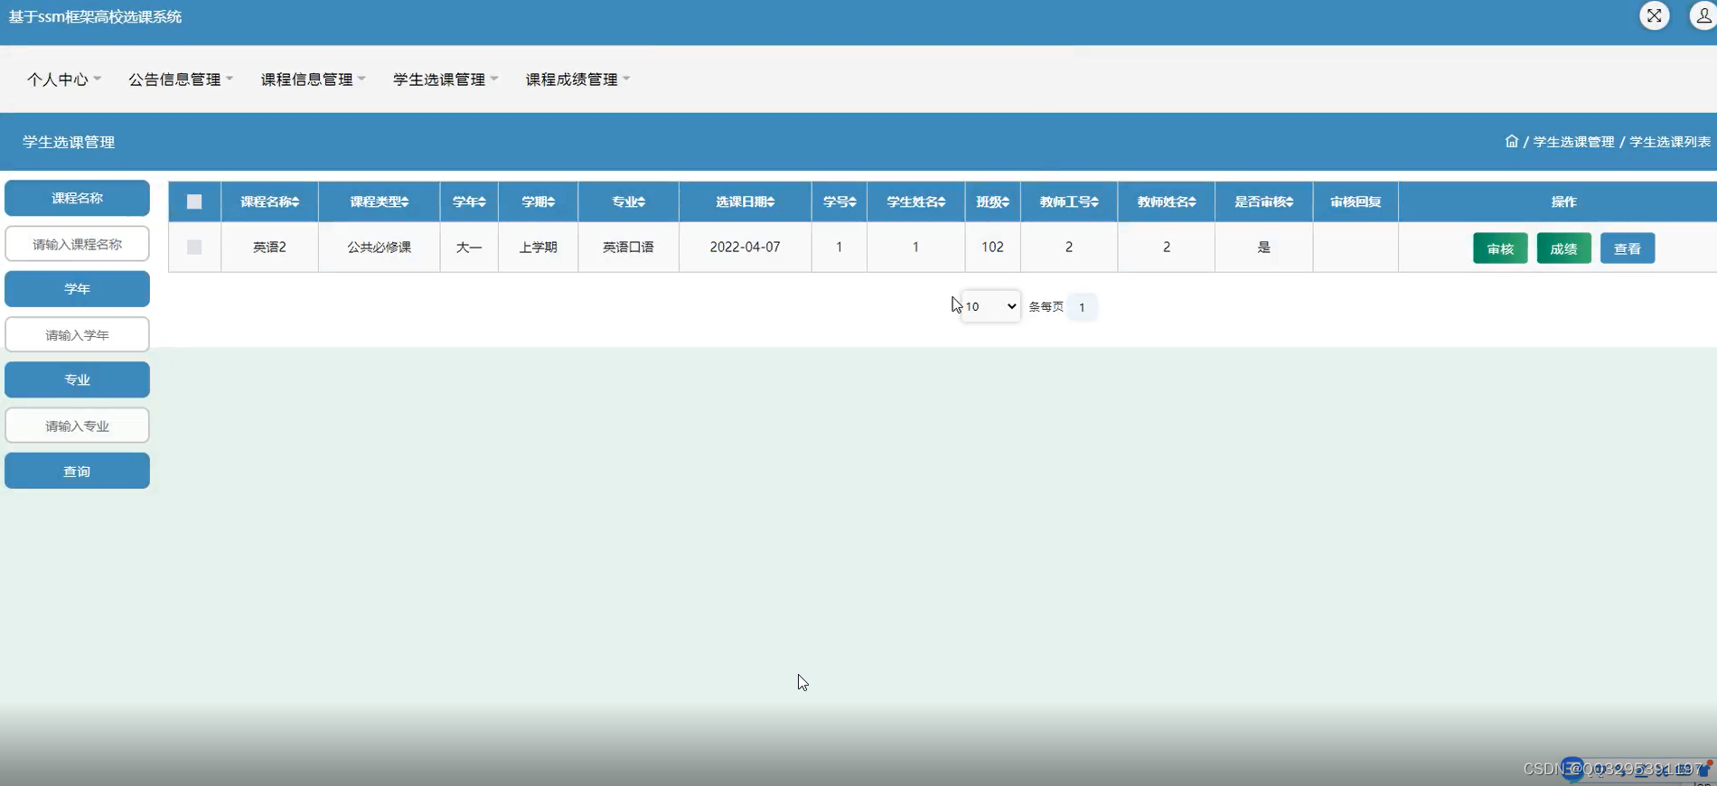This screenshot has height=786, width=1717.
Task: Check the 英语2 row checkbox
Action: coord(194,248)
